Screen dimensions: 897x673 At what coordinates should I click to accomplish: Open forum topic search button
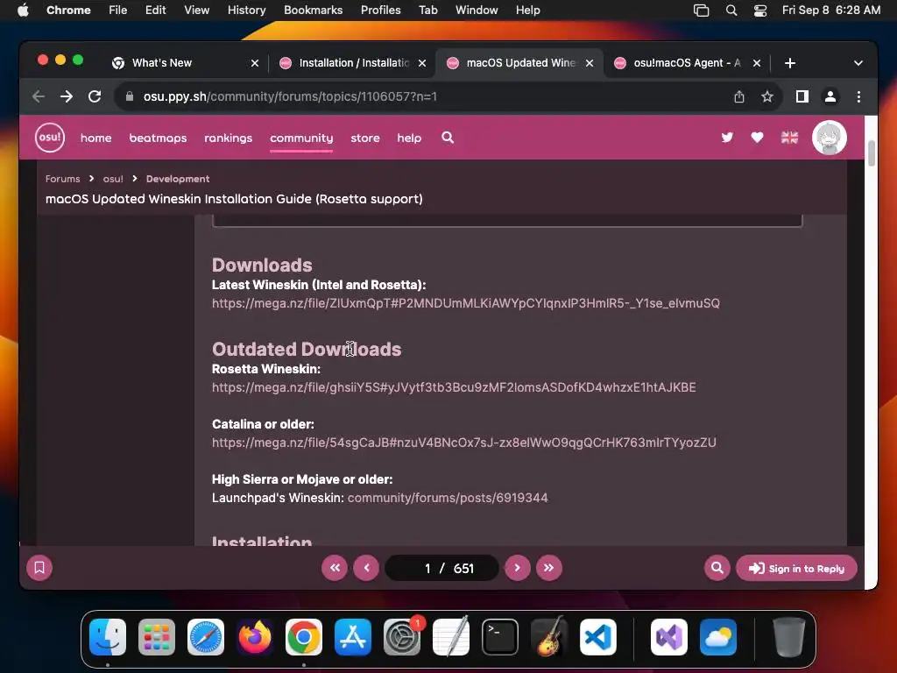point(717,568)
